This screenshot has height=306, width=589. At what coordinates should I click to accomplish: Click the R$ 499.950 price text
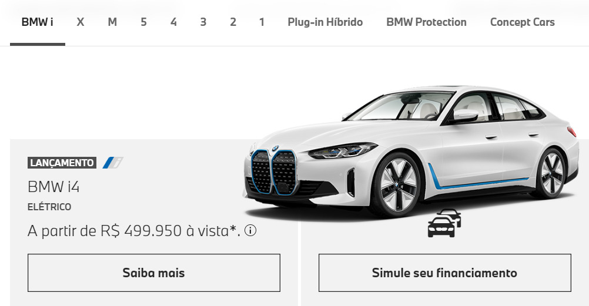[x=141, y=231]
